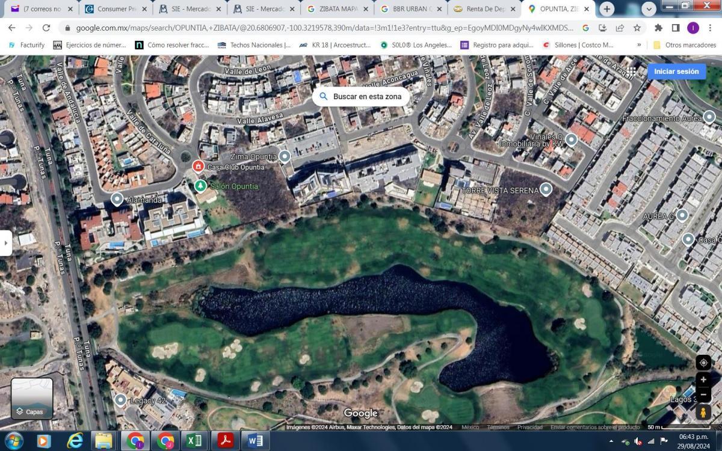
Task: Toggle the Capas map layer view
Action: 32,398
